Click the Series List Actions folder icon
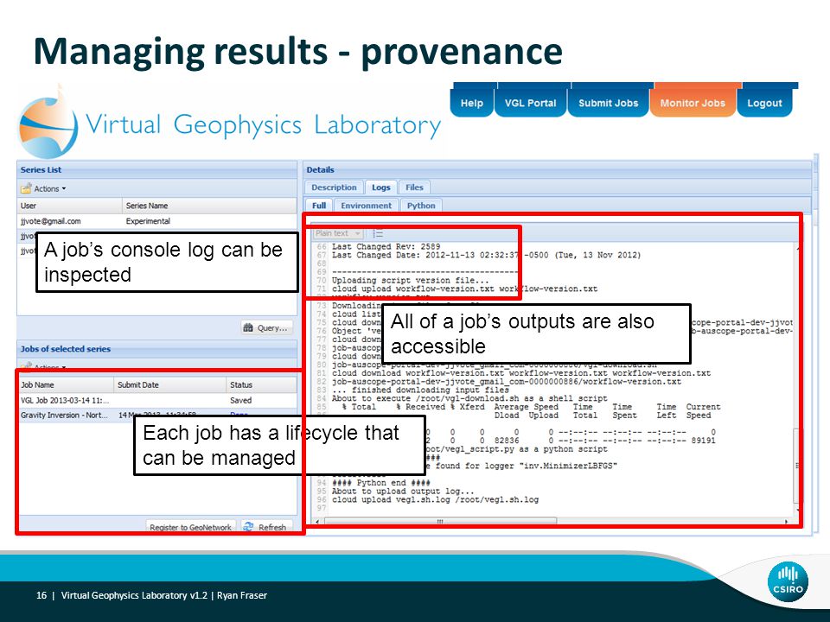Viewport: 830px width, 622px height. click(25, 188)
